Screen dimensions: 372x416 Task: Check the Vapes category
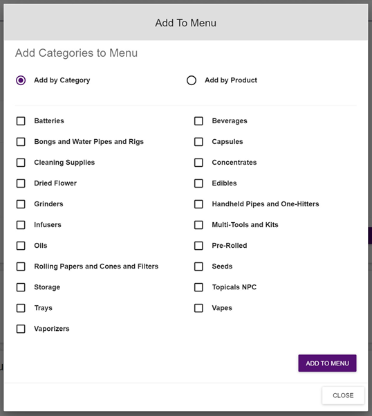coord(198,308)
